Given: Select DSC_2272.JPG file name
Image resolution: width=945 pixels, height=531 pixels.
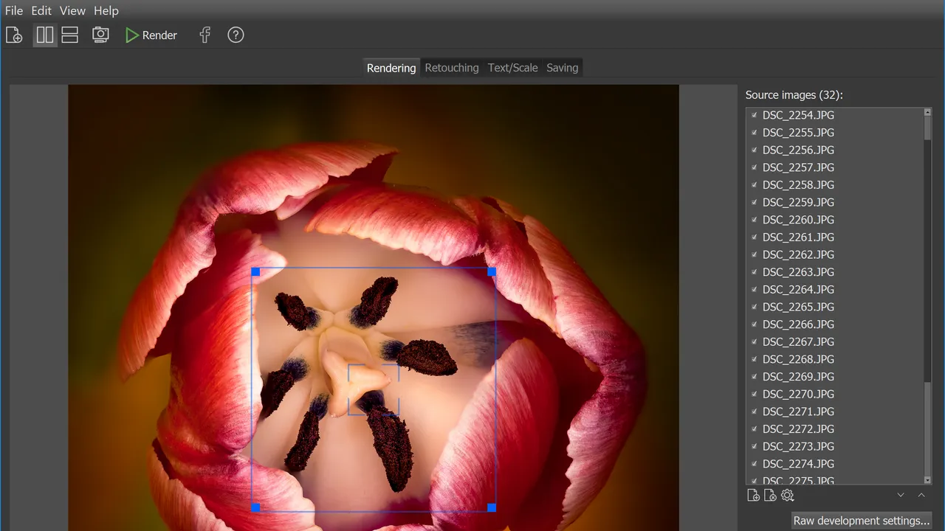Looking at the screenshot, I should tap(798, 429).
